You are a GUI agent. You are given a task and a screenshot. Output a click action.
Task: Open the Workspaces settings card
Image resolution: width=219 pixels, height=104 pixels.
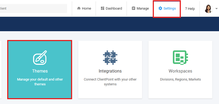pos(180,70)
